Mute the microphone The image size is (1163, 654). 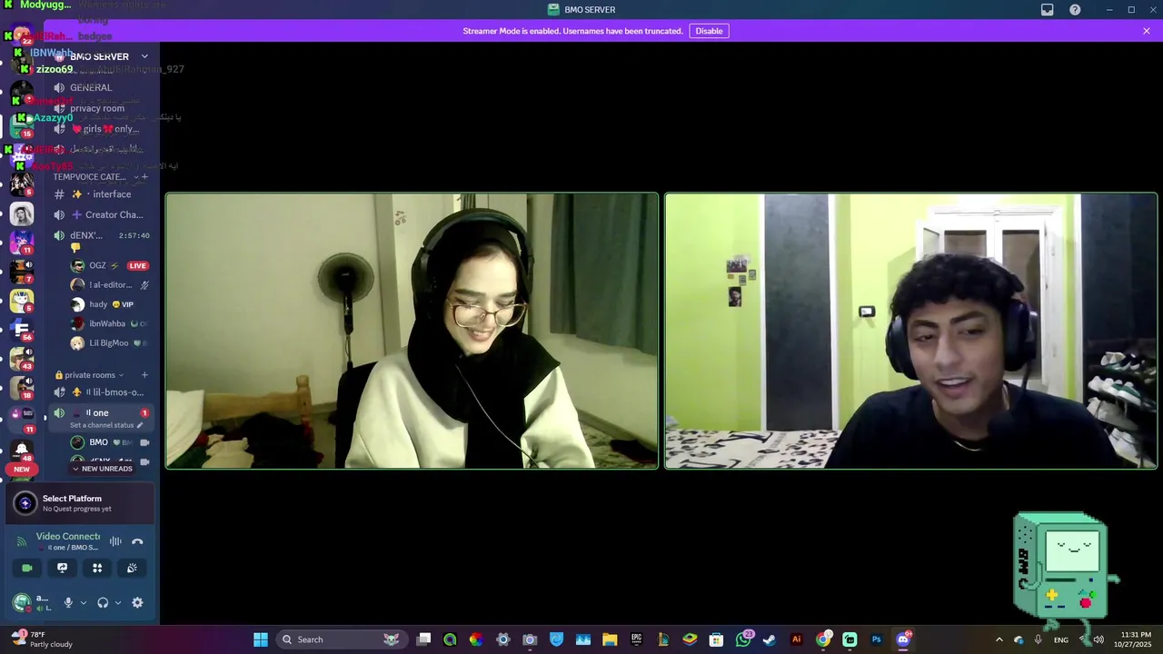(67, 602)
